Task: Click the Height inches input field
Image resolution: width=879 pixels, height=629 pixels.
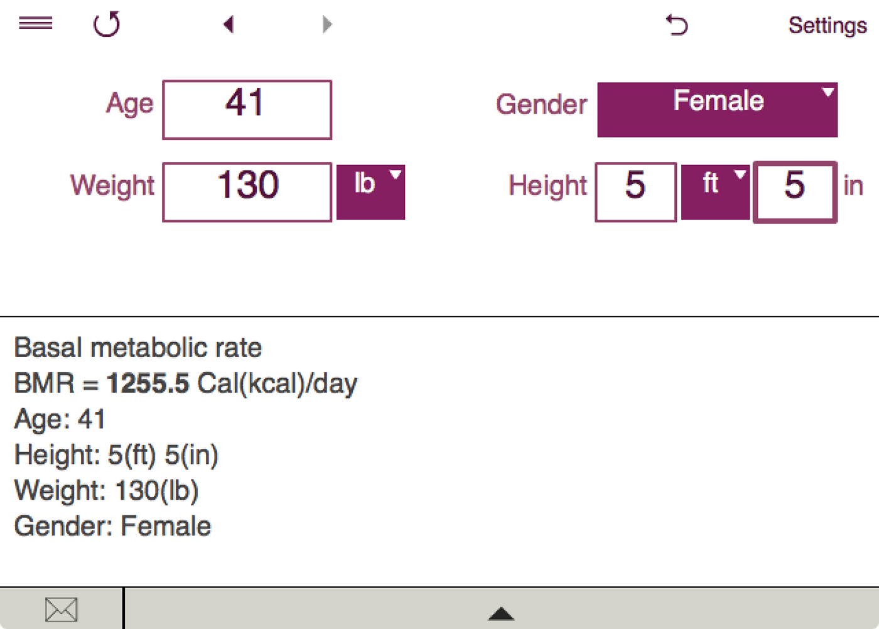Action: point(795,191)
